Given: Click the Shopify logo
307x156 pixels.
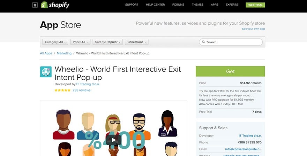Looking at the screenshot, I should tap(55, 5).
